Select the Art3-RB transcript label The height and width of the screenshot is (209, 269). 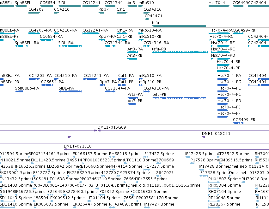[x=135, y=55]
